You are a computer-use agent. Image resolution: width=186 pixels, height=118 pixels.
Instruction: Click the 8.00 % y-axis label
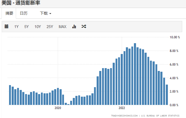174,51
